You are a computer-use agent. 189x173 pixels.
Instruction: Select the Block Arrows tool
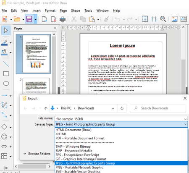click(4, 146)
